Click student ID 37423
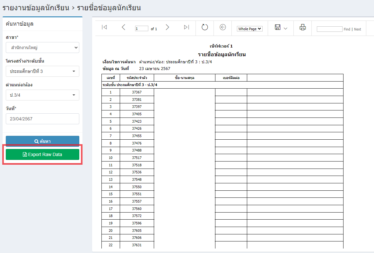The height and width of the screenshot is (253, 374). click(x=137, y=121)
